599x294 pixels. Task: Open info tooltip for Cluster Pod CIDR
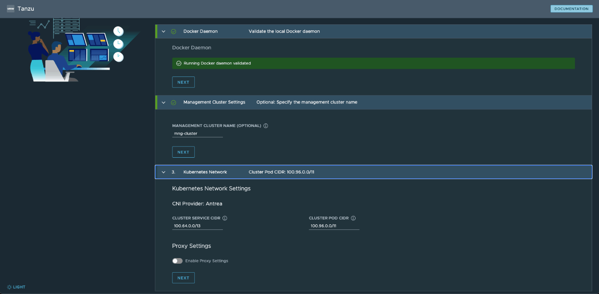point(353,218)
